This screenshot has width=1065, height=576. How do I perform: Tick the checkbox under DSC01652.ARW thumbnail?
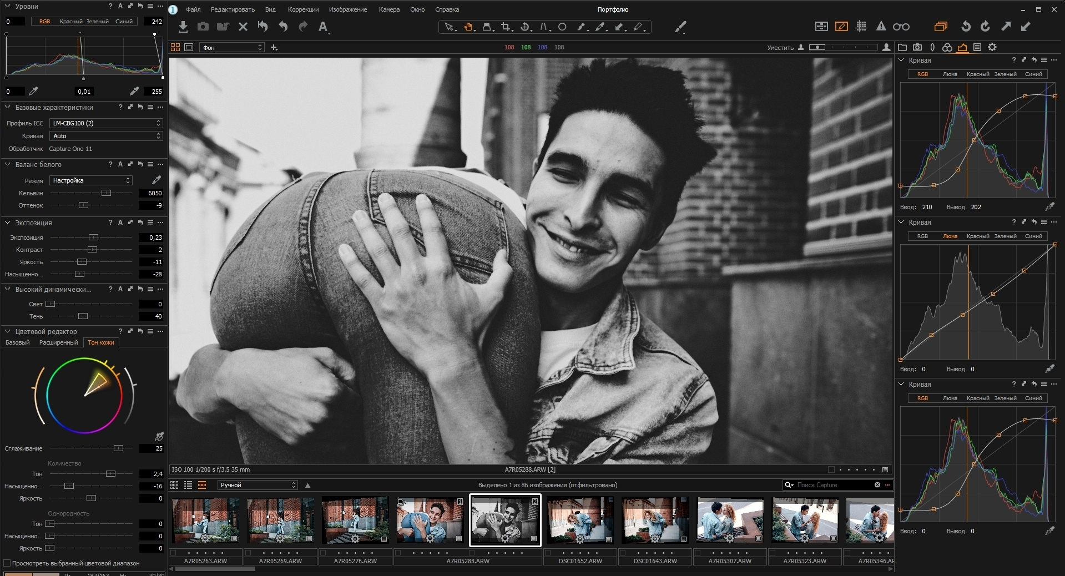point(548,553)
